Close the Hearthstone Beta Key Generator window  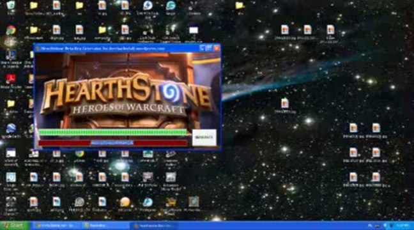pyautogui.click(x=217, y=48)
